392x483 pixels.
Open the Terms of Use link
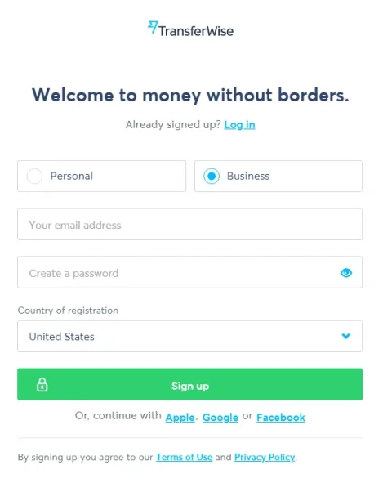[184, 457]
